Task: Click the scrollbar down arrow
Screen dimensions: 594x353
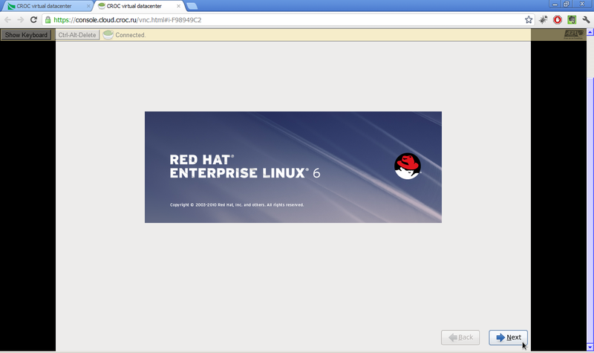Action: (x=590, y=346)
